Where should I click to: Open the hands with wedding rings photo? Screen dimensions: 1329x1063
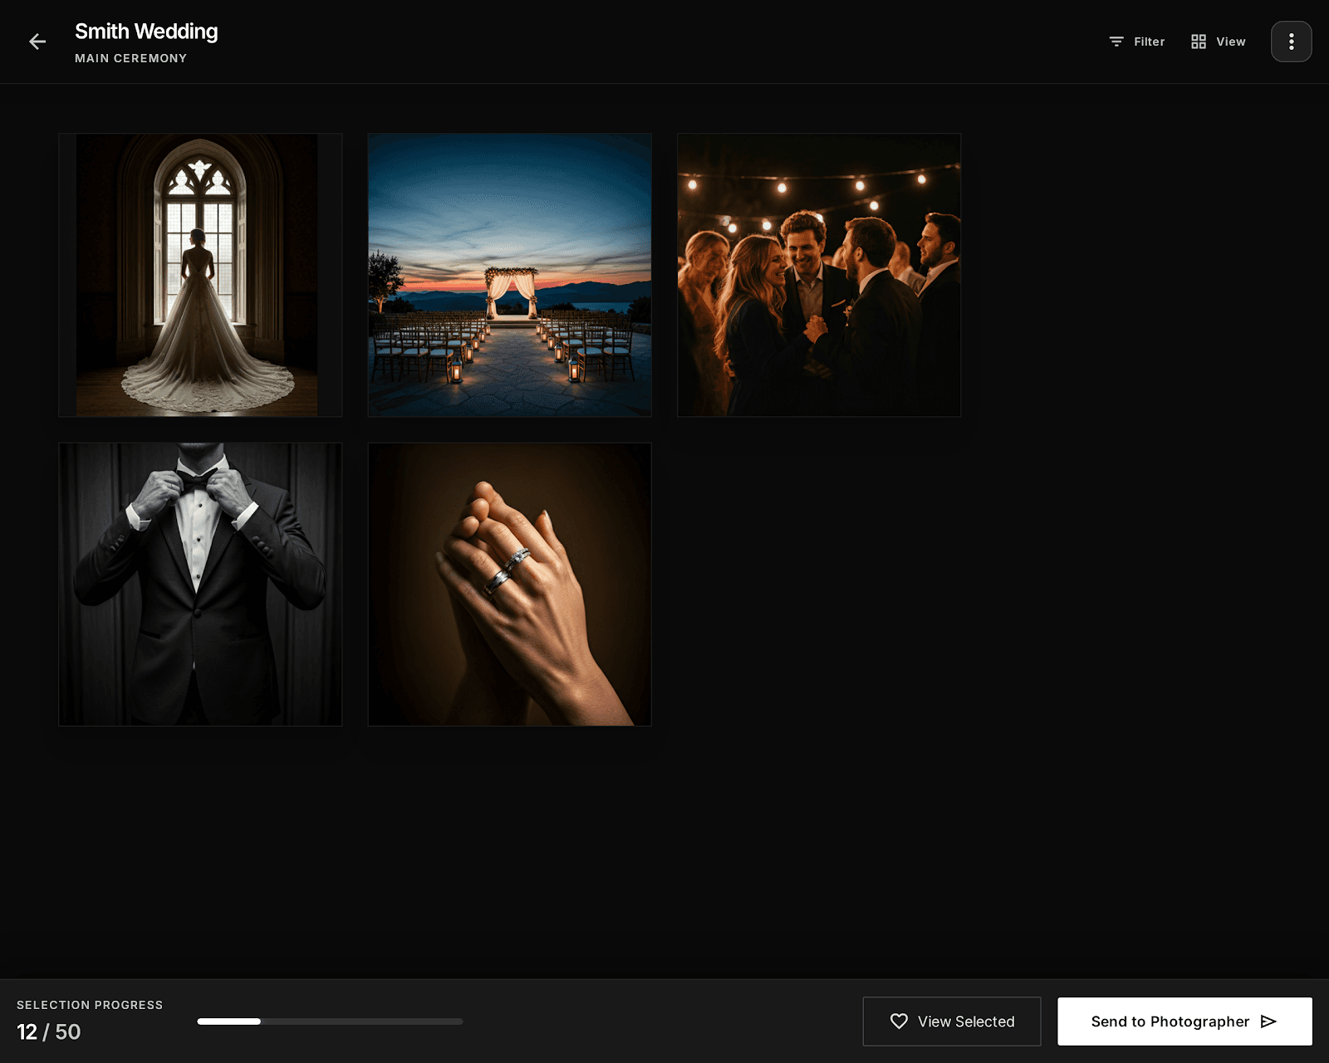point(509,584)
